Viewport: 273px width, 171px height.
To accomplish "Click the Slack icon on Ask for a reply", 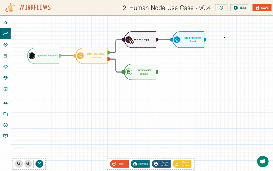I will 129,39.
